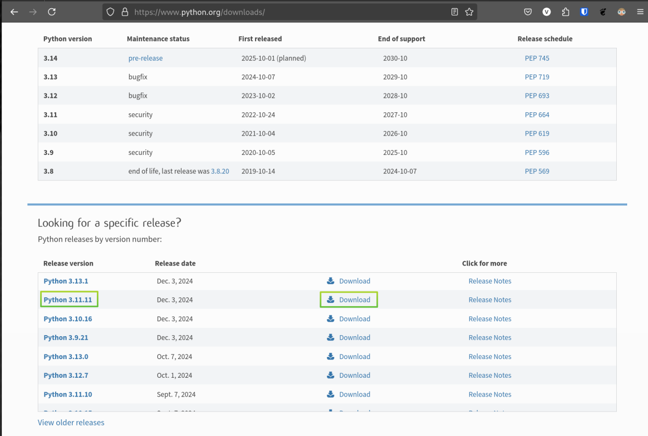648x436 pixels.
Task: View Release Notes for Python 3.13.0
Action: (490, 356)
